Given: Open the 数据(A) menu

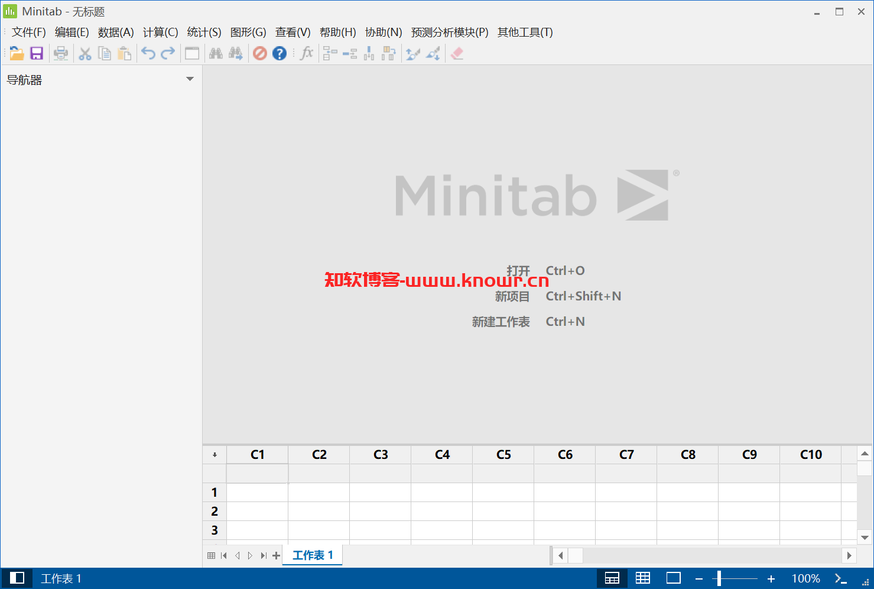Looking at the screenshot, I should (116, 32).
